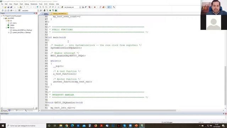The width and height of the screenshot is (227, 128).
Task: Open Manage Run-Time Environment green diamond icon
Action: (x=50, y=10)
